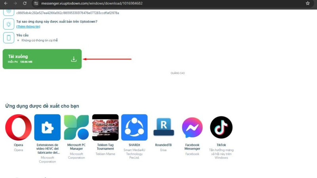
Task: Open the TikTok app icon
Action: pyautogui.click(x=221, y=127)
